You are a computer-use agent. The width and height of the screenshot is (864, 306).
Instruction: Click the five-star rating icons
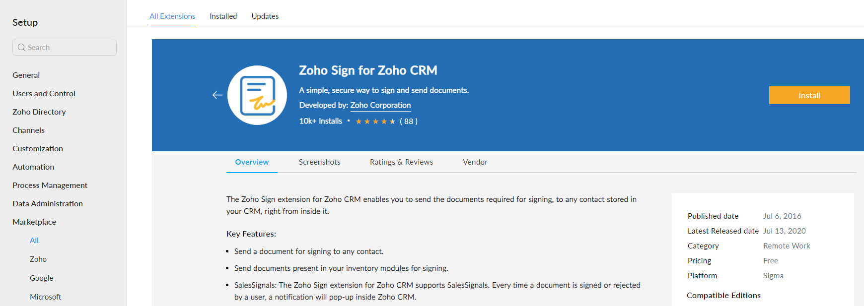coord(375,122)
